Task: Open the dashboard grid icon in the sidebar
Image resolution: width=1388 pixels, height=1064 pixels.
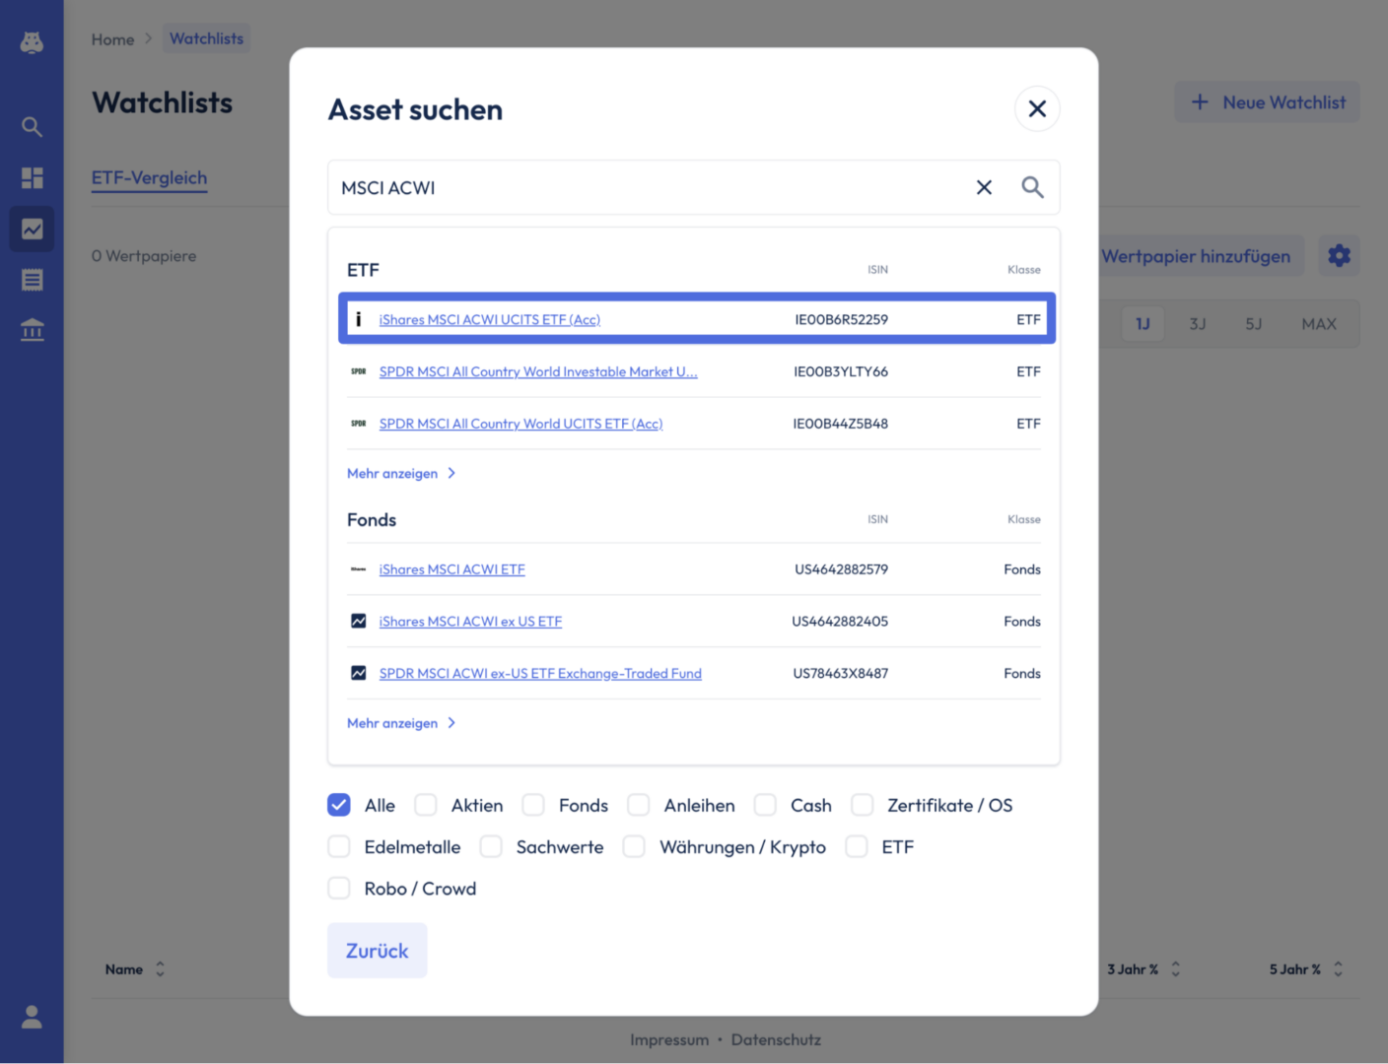Action: pos(32,177)
